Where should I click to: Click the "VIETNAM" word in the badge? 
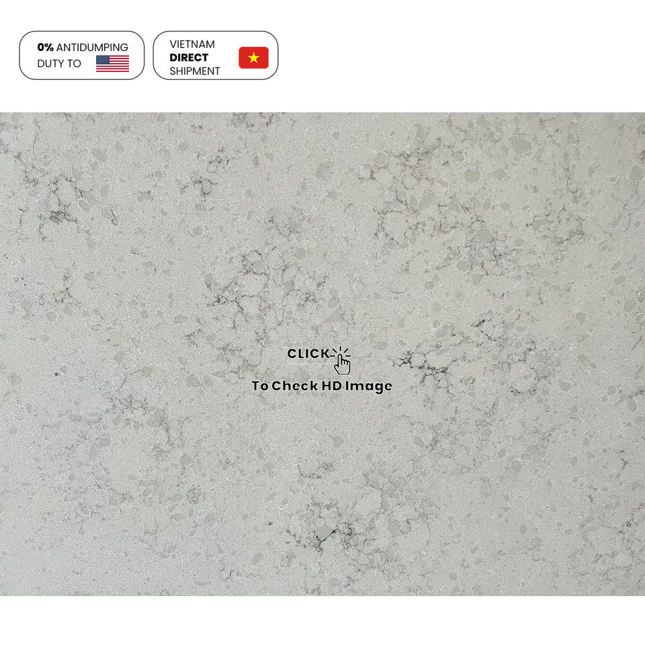(x=192, y=44)
